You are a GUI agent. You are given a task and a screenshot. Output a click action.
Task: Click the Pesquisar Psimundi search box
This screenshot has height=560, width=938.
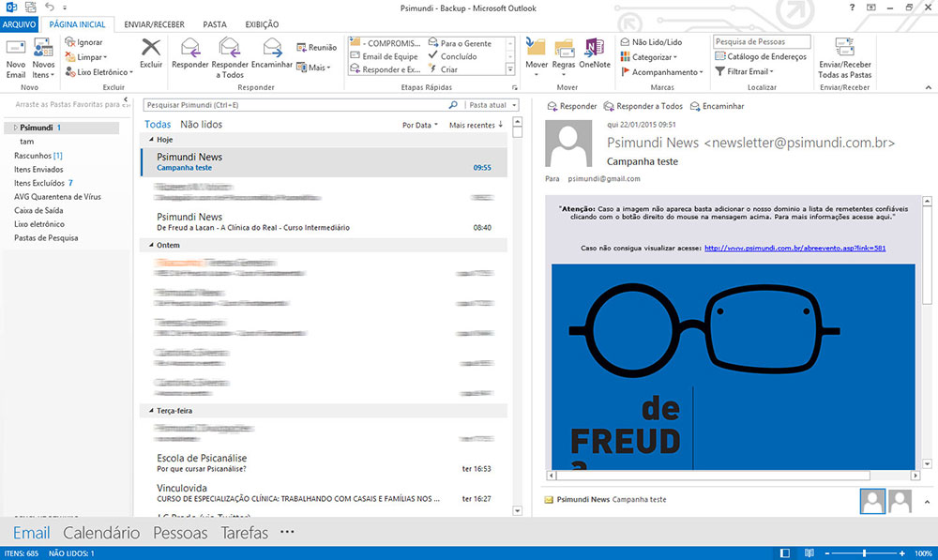click(295, 105)
